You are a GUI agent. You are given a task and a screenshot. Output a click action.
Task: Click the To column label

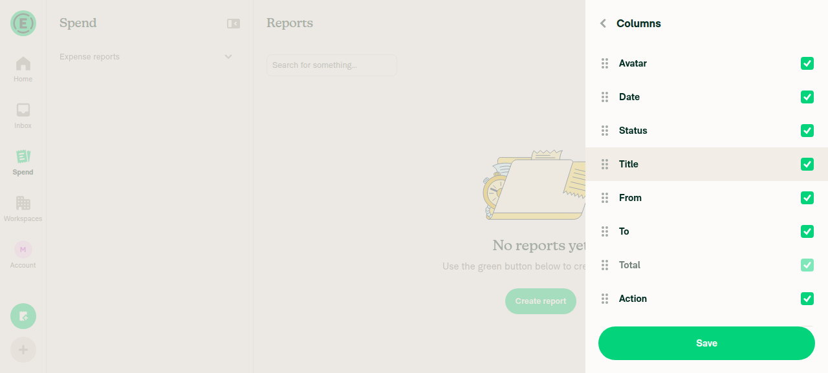coord(624,231)
